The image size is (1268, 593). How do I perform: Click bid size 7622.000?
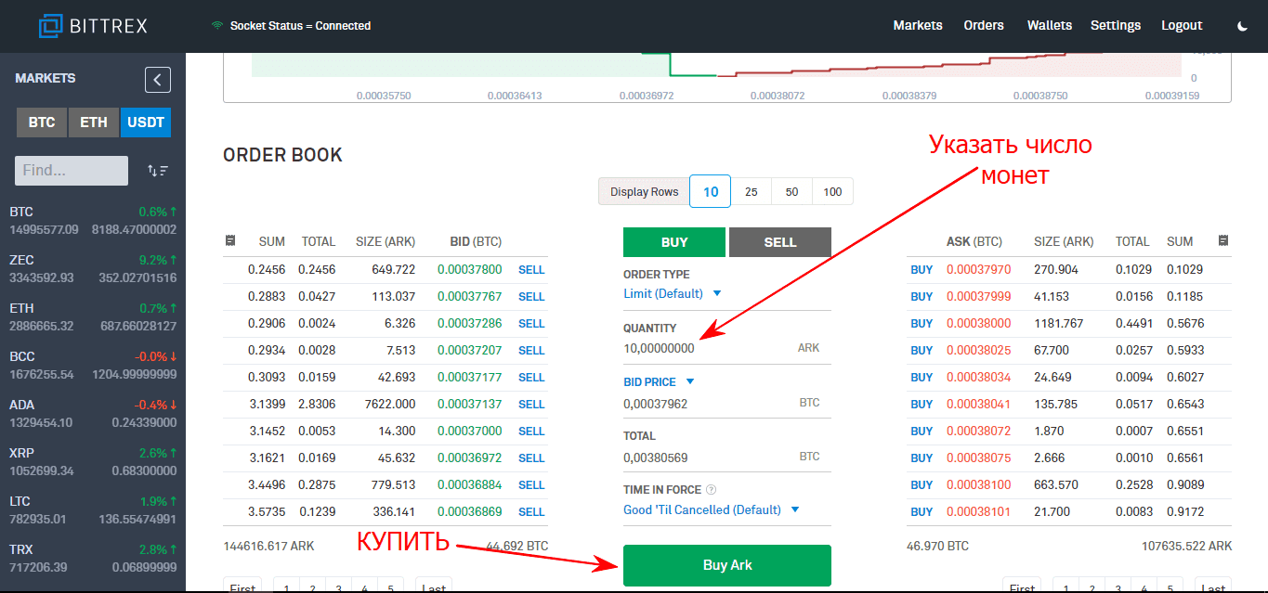[389, 405]
